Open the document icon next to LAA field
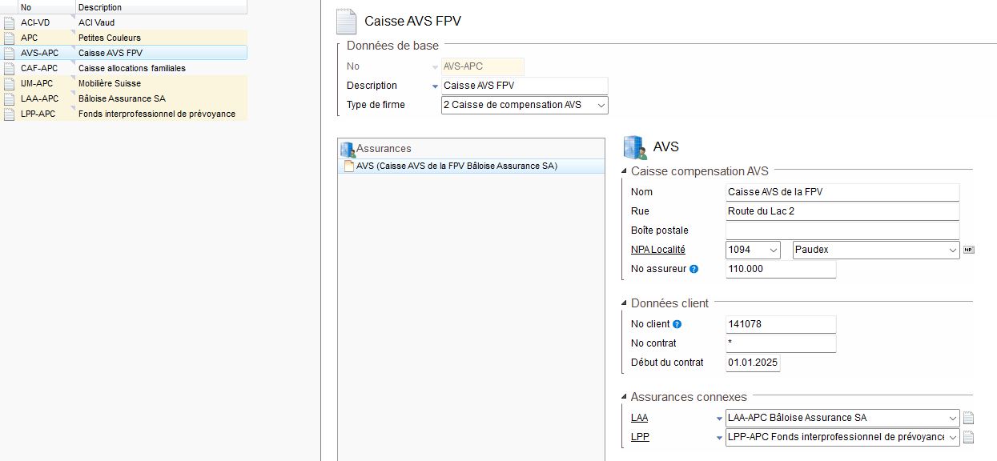Viewport: 997px width, 461px height. click(968, 418)
